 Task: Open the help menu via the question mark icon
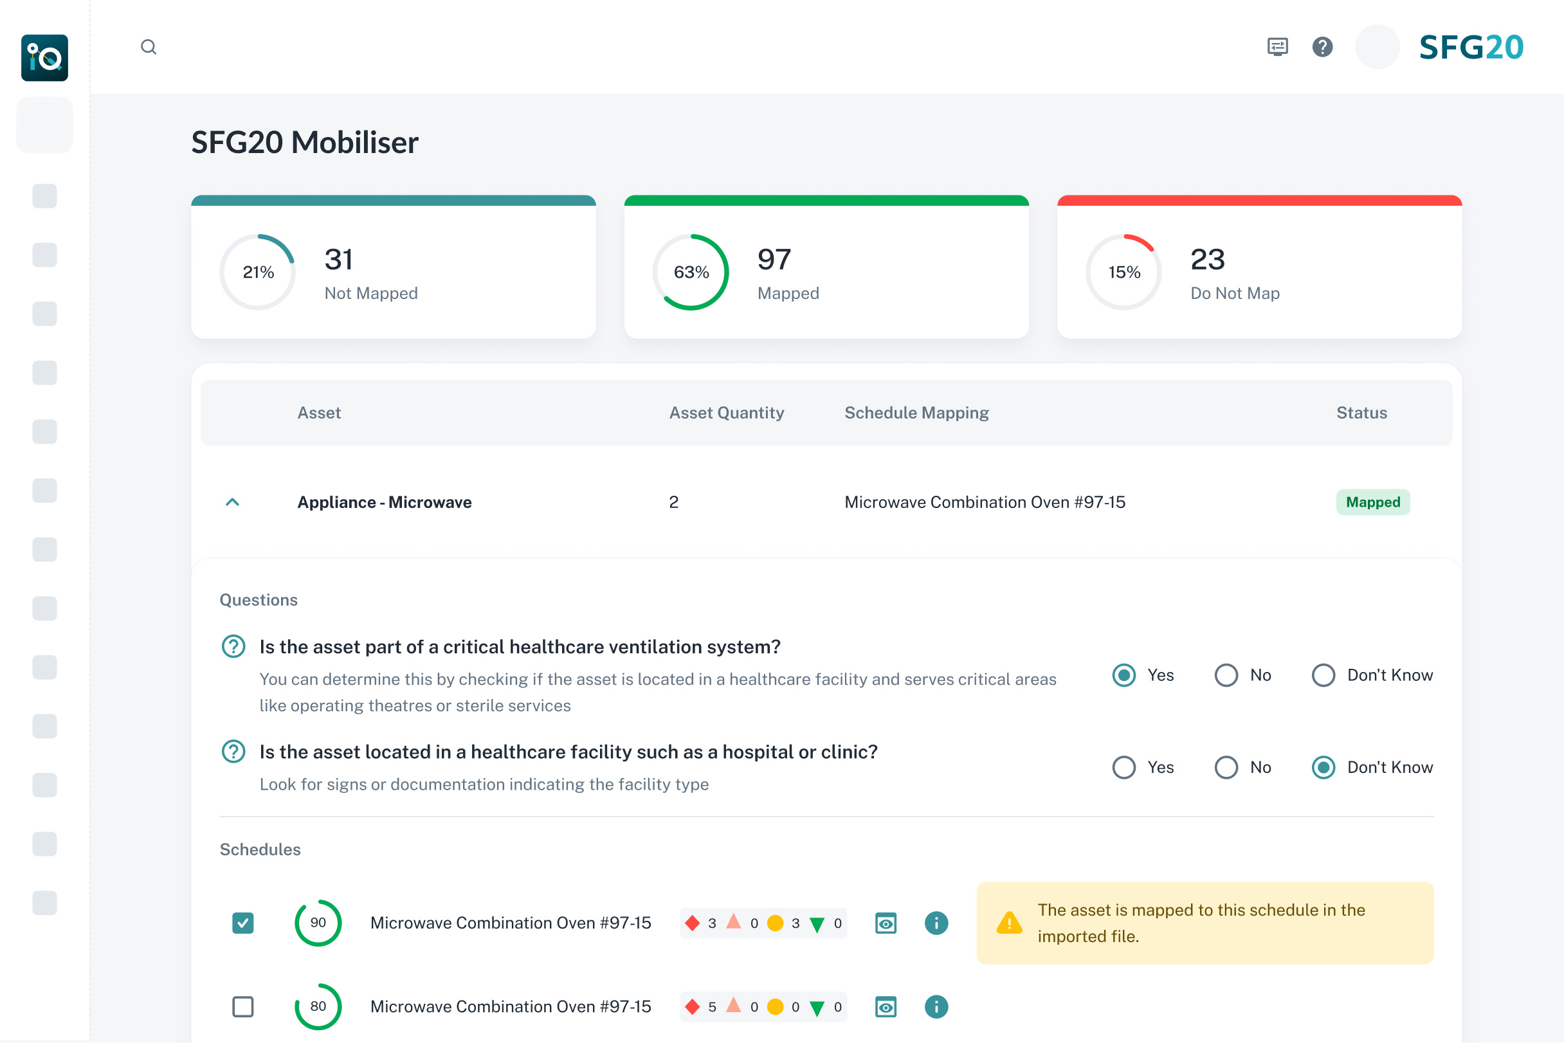[x=1322, y=46]
